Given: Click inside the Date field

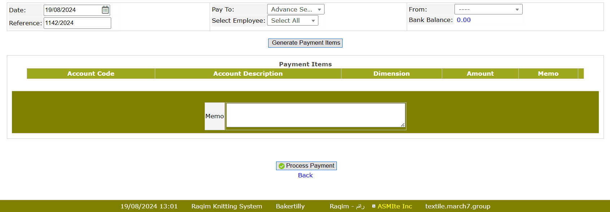Looking at the screenshot, I should tap(72, 10).
